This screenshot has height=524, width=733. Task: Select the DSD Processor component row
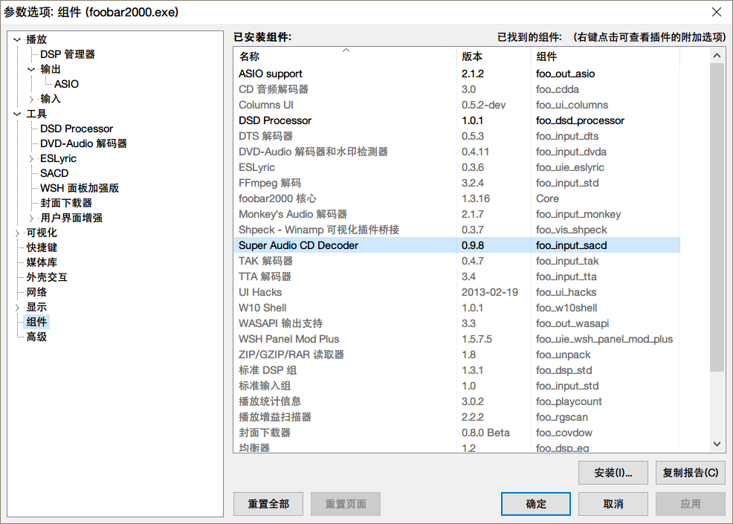click(275, 120)
